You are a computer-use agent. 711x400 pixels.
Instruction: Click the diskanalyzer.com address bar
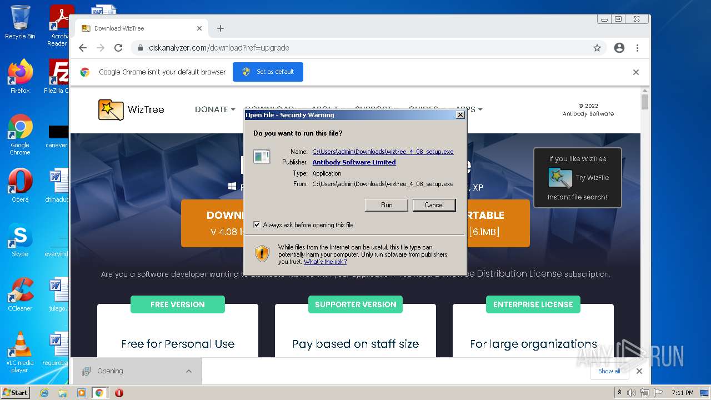coord(361,48)
